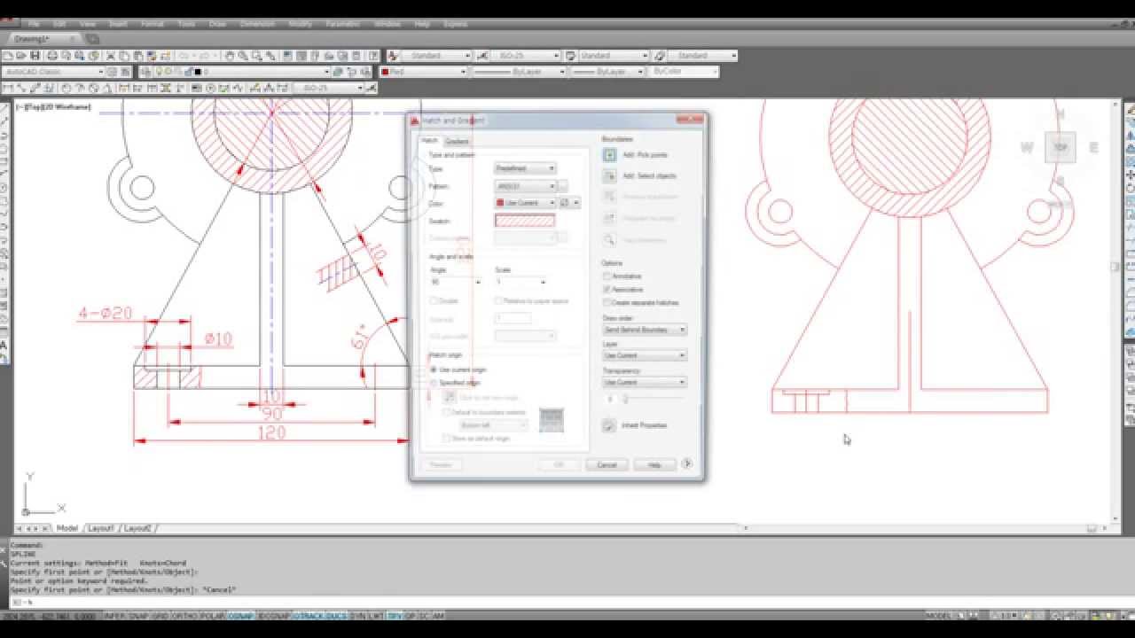Open the Layer dropdown in Hatch dialog
This screenshot has width=1135, height=638.
[x=645, y=355]
